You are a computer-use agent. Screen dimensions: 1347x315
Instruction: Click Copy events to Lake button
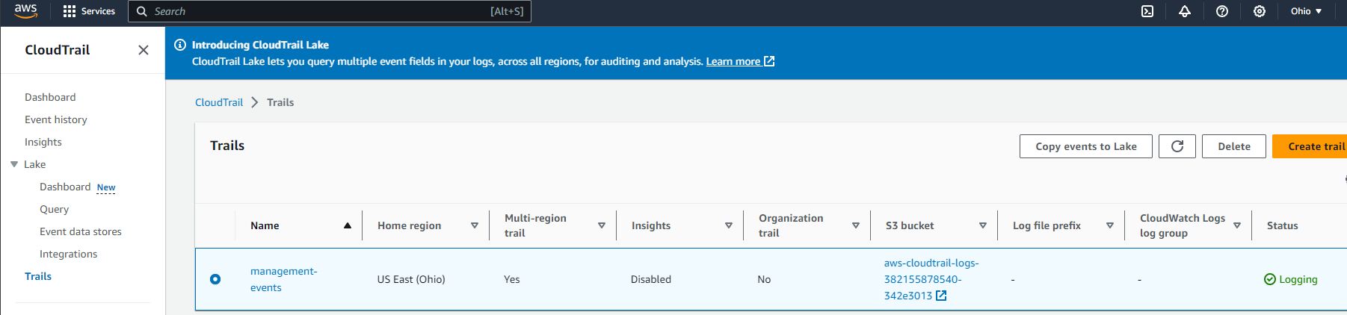point(1085,146)
